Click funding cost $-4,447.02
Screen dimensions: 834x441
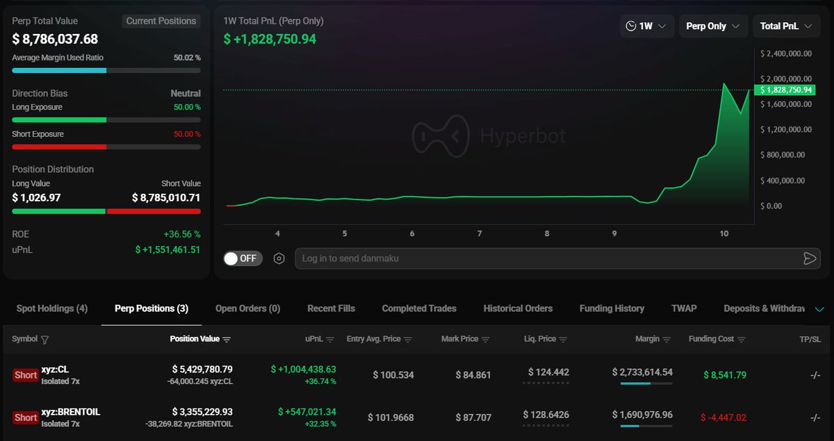click(723, 417)
